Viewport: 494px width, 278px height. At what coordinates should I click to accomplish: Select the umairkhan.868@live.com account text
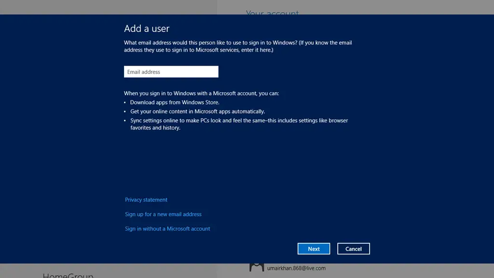(x=297, y=268)
